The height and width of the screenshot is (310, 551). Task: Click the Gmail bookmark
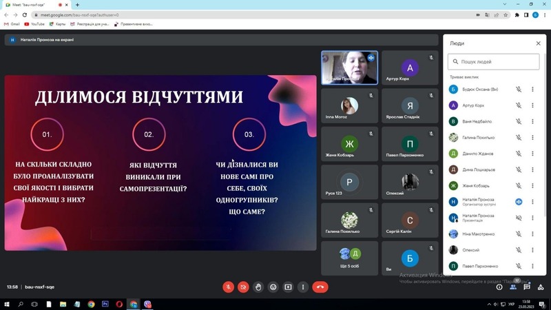12,23
